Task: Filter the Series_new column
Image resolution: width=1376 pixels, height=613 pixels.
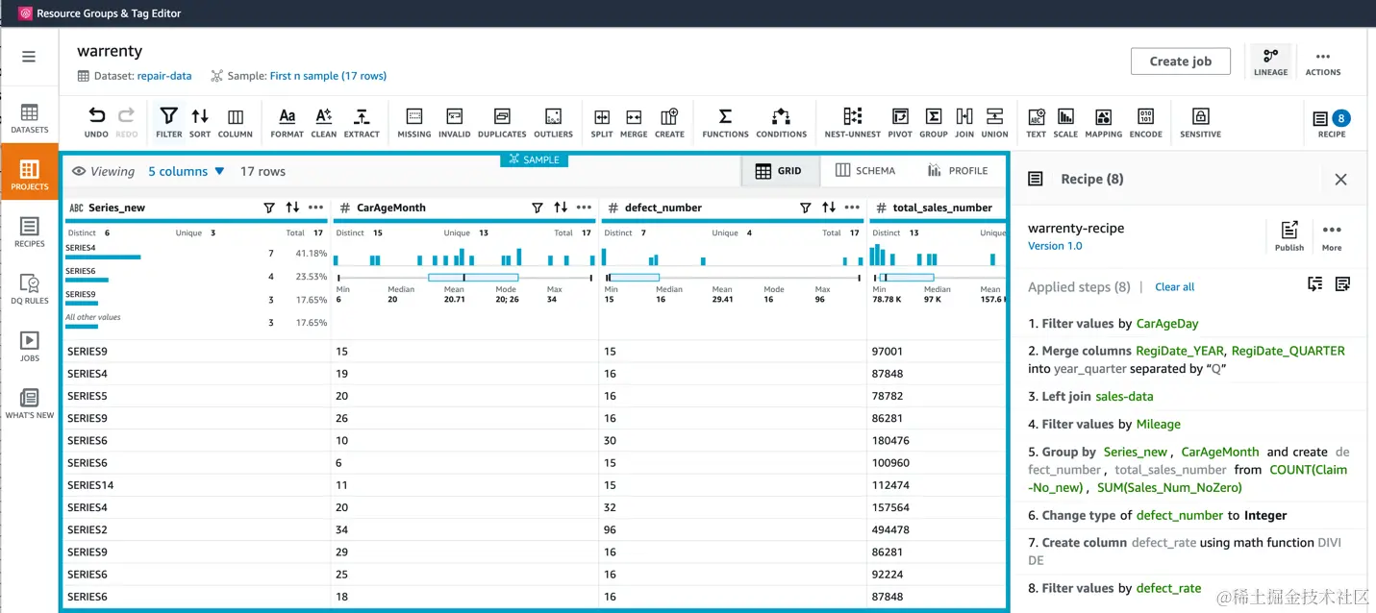Action: tap(269, 208)
